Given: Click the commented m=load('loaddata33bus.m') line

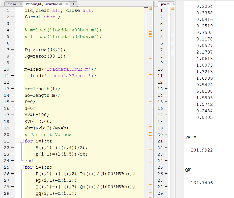Looking at the screenshot, I should [63, 30].
